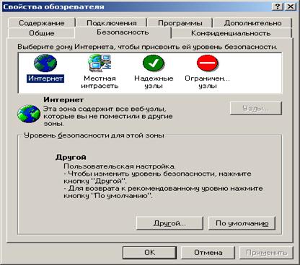Click the globe icon beside zone description

29,114
